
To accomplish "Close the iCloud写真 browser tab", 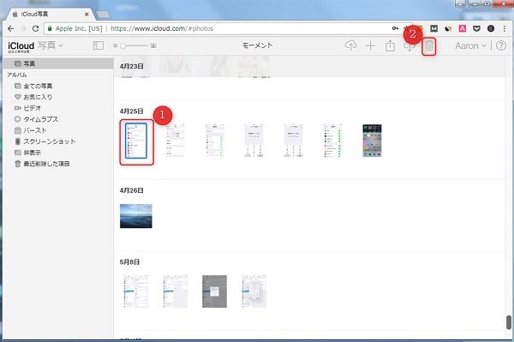I will (87, 15).
